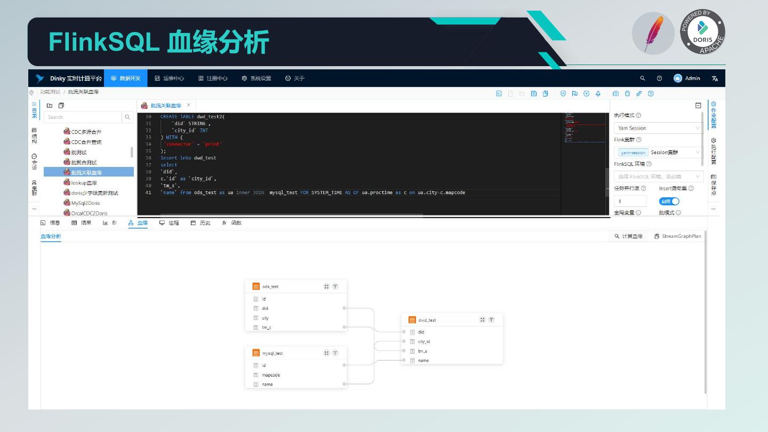The height and width of the screenshot is (432, 768).
Task: Run the job with the play icon
Action: [586, 93]
